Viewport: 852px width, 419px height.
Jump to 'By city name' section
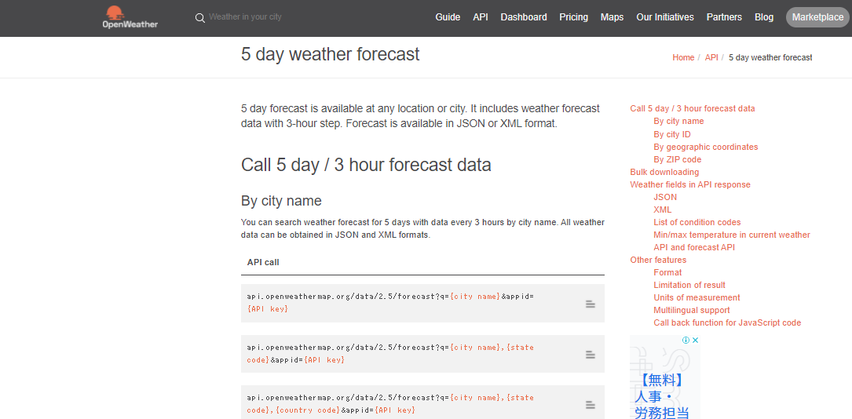[x=678, y=121]
